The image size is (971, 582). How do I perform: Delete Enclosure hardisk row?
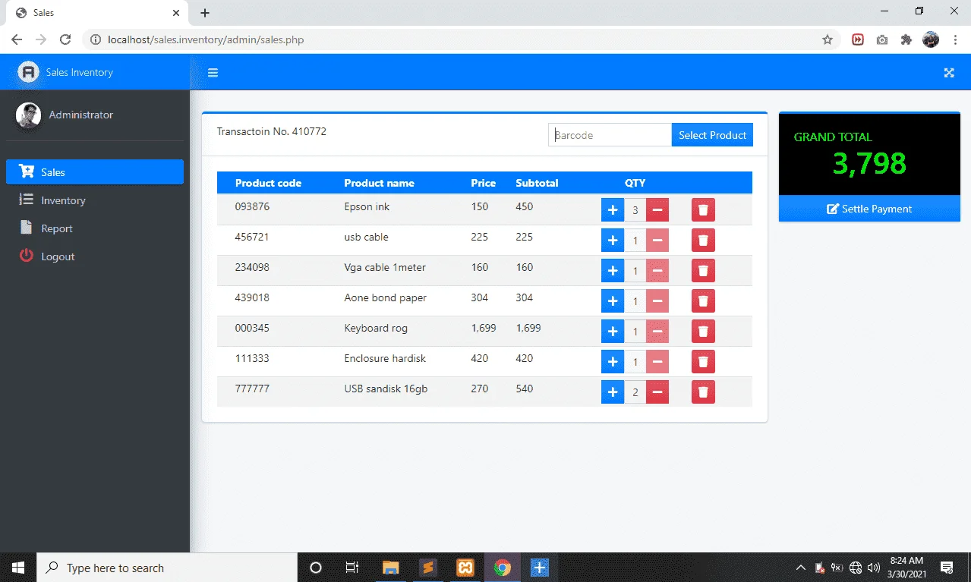(x=703, y=362)
